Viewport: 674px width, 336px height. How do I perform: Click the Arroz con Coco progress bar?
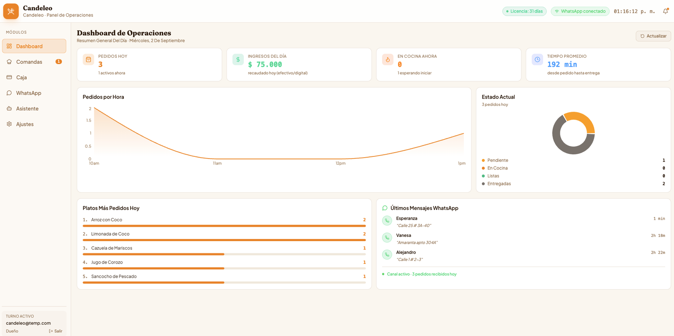pos(224,226)
